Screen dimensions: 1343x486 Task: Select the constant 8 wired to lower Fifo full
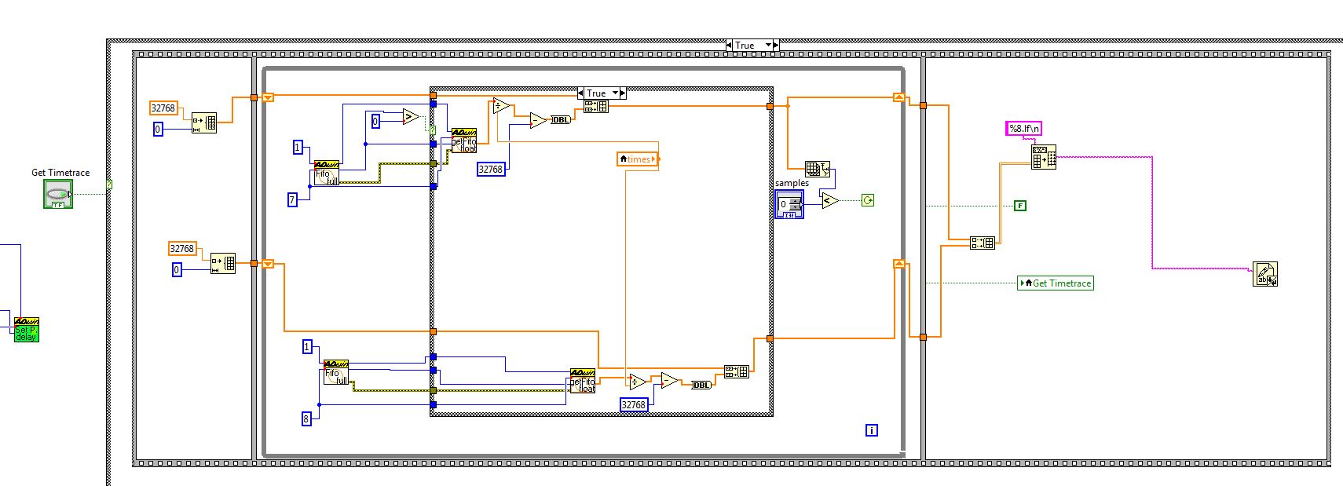point(306,418)
